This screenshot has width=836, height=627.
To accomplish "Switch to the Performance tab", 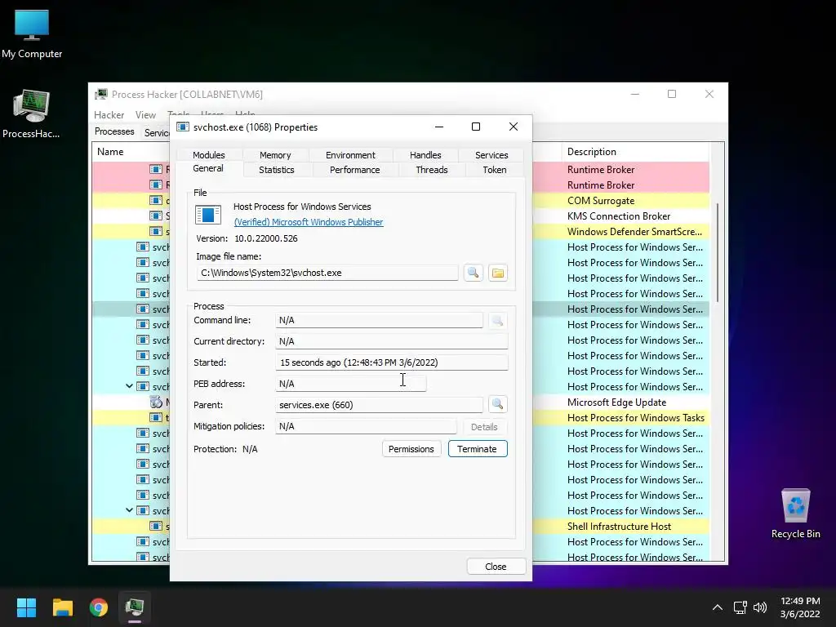I will 354,170.
